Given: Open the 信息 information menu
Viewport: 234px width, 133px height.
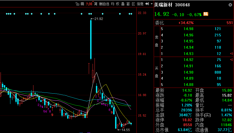Looking at the screenshot, I should click(x=140, y=4).
